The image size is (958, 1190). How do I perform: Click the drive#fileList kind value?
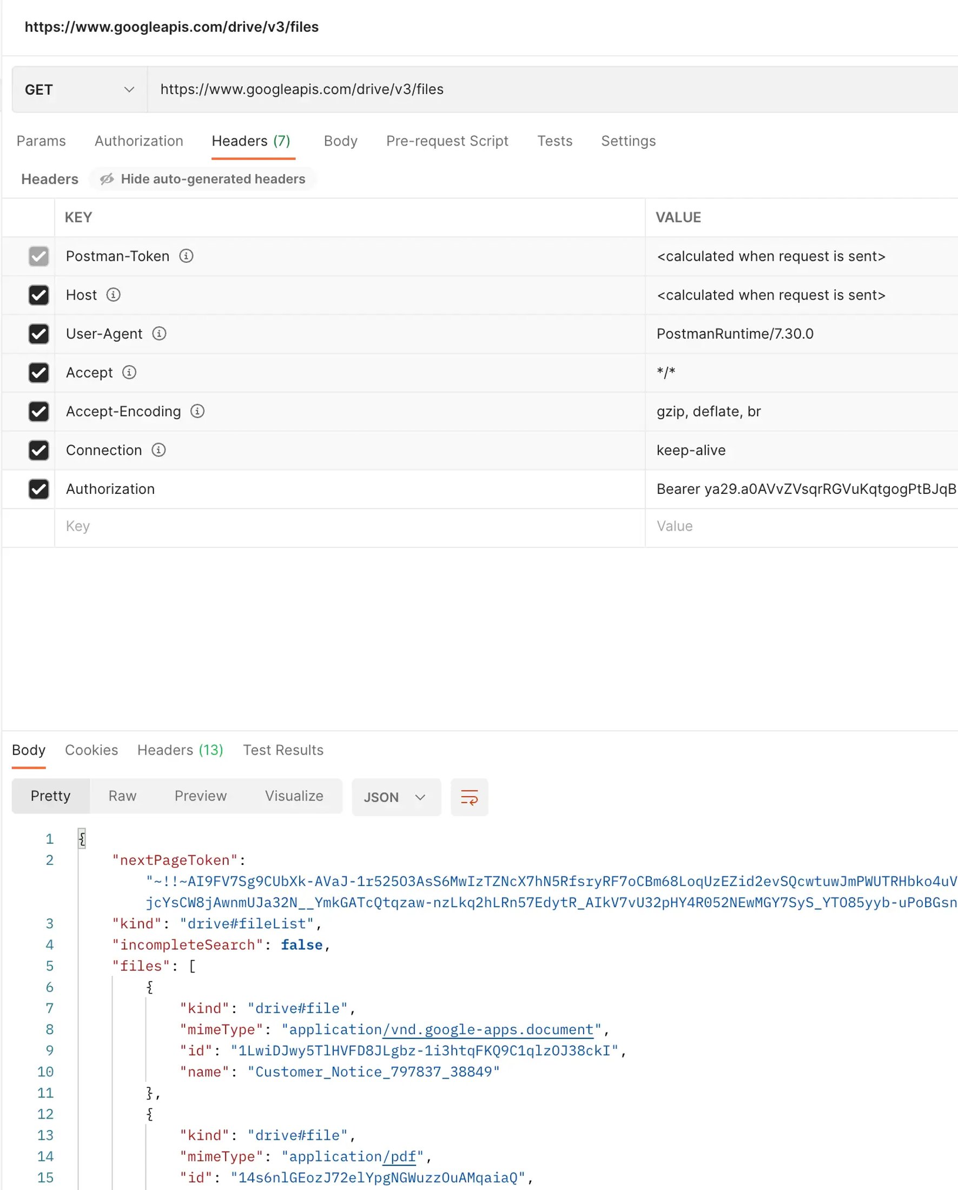coord(247,923)
